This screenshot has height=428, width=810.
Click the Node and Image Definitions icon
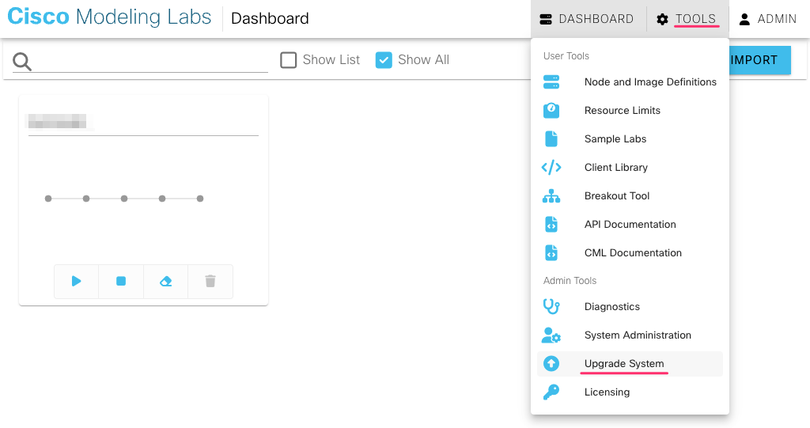(551, 82)
